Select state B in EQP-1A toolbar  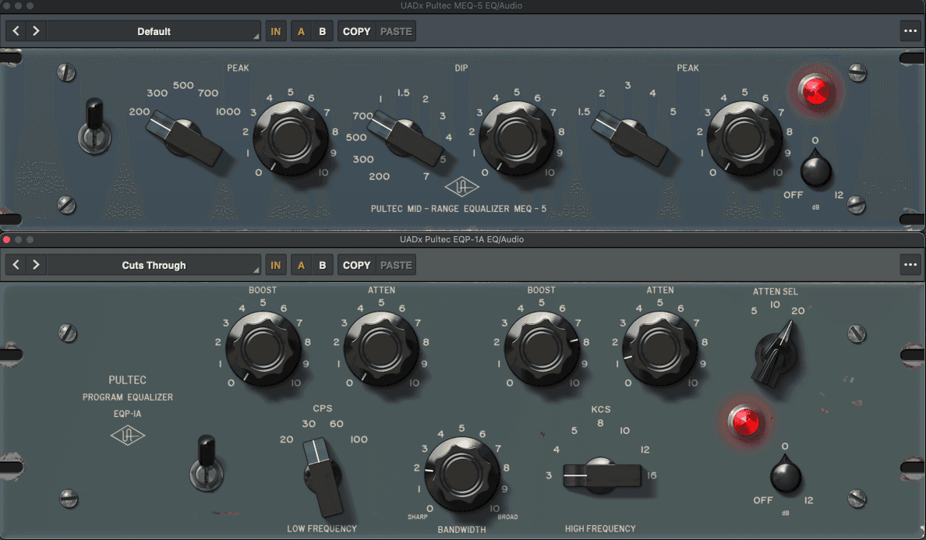323,265
